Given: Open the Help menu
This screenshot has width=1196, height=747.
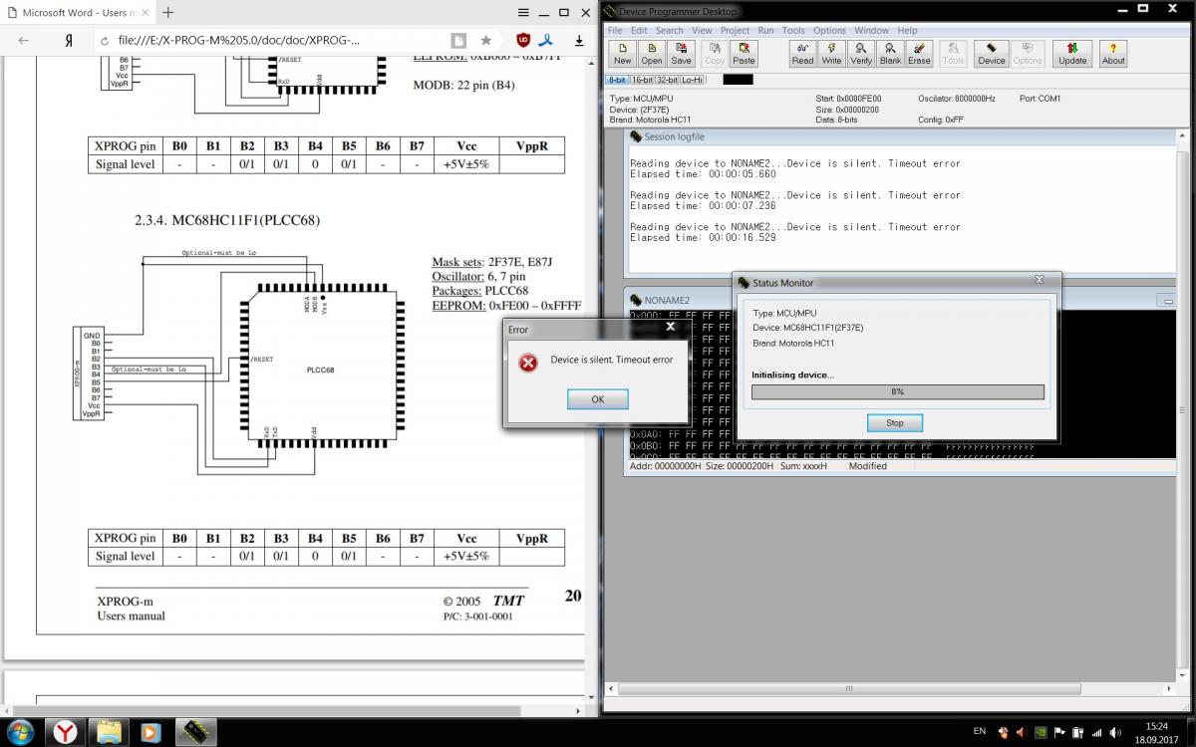Looking at the screenshot, I should tap(907, 31).
